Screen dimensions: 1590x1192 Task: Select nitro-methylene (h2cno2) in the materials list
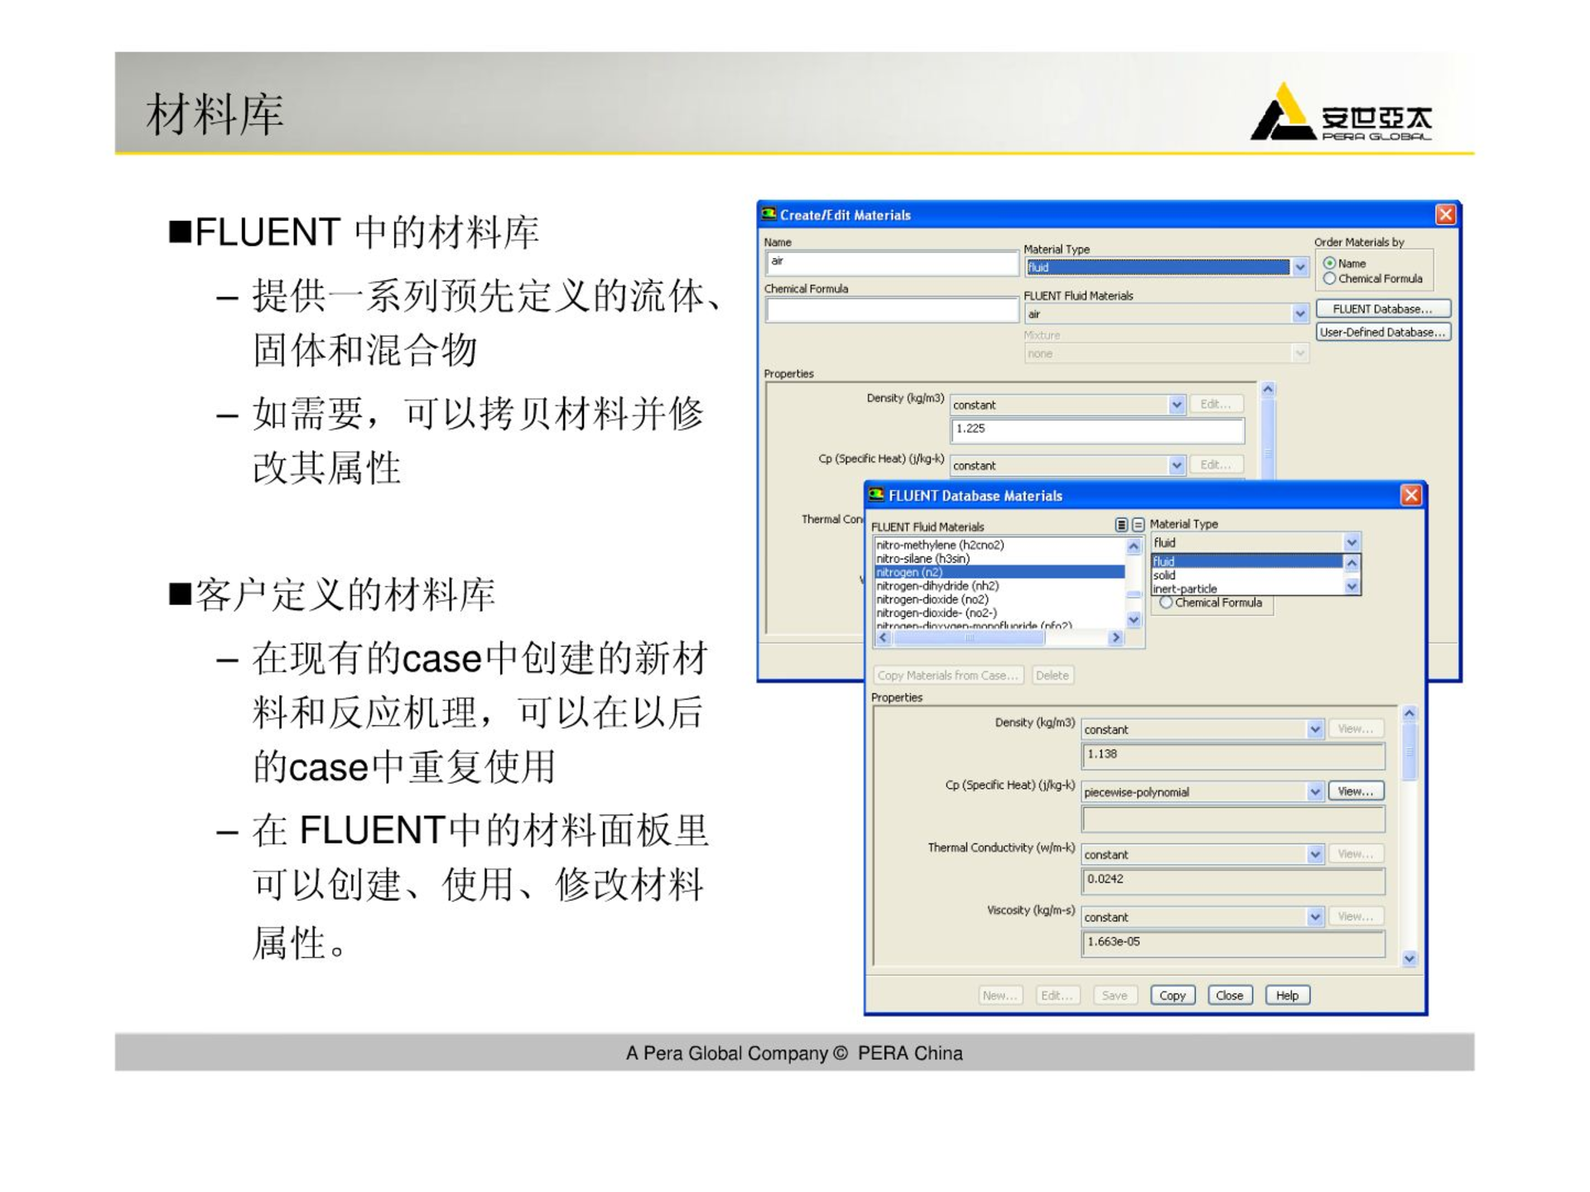[1000, 545]
